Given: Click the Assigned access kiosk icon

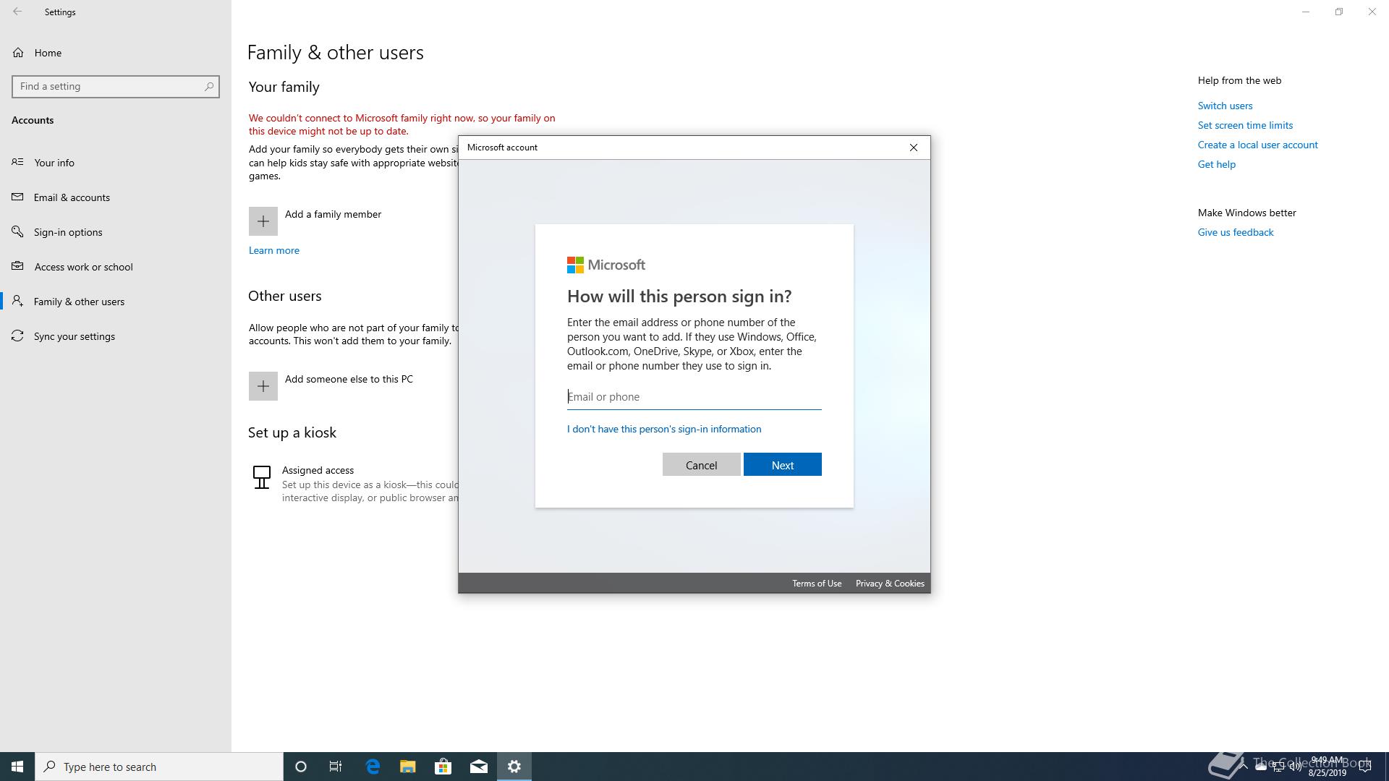Looking at the screenshot, I should point(262,477).
